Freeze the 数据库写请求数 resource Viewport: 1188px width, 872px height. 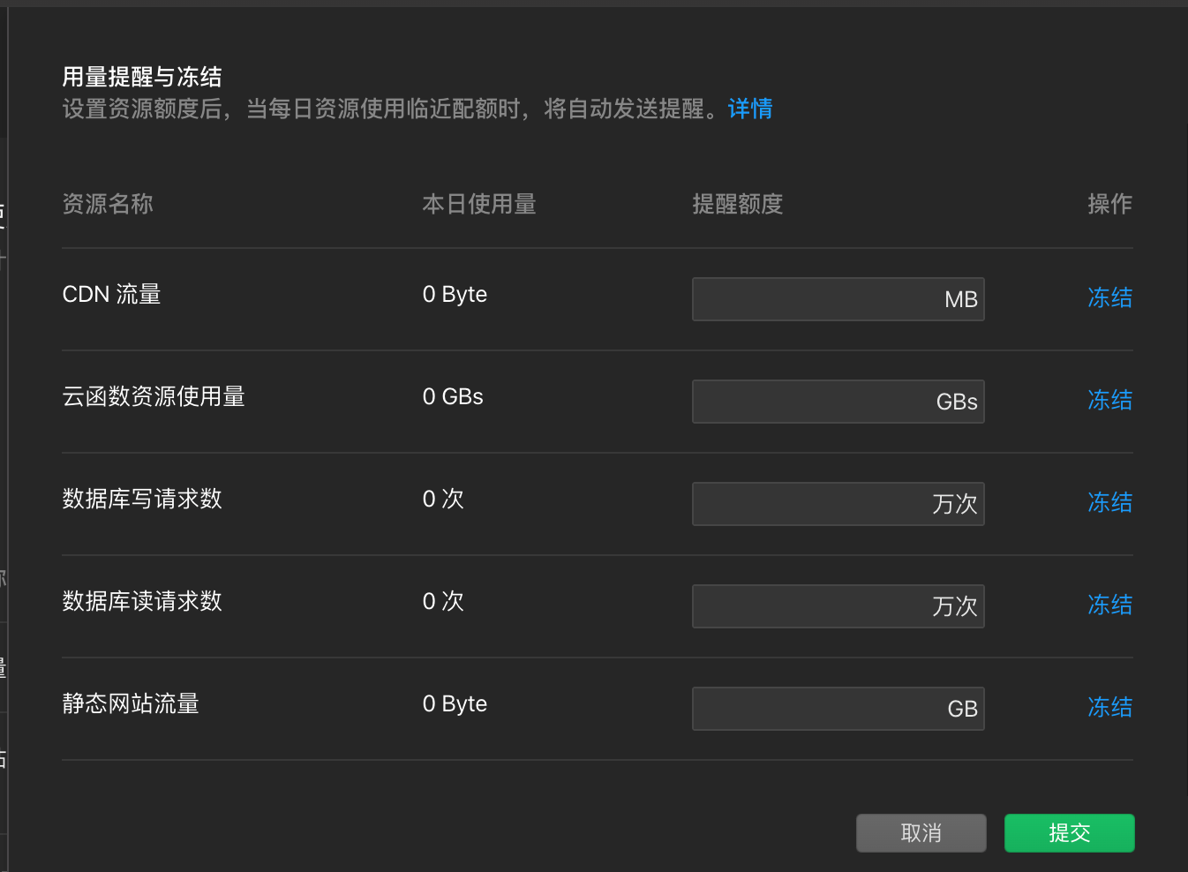click(1109, 502)
